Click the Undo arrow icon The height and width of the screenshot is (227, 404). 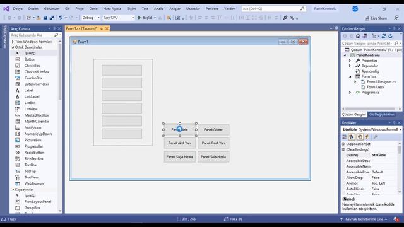click(61, 18)
